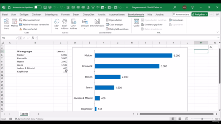The width and height of the screenshot is (221, 124).
Task: Collapse the ribbon with chevron
Action: (218, 32)
